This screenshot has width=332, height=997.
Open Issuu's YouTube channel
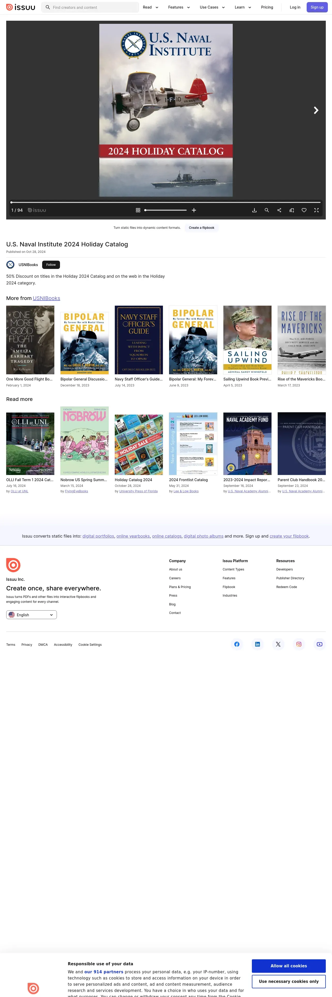pos(320,644)
